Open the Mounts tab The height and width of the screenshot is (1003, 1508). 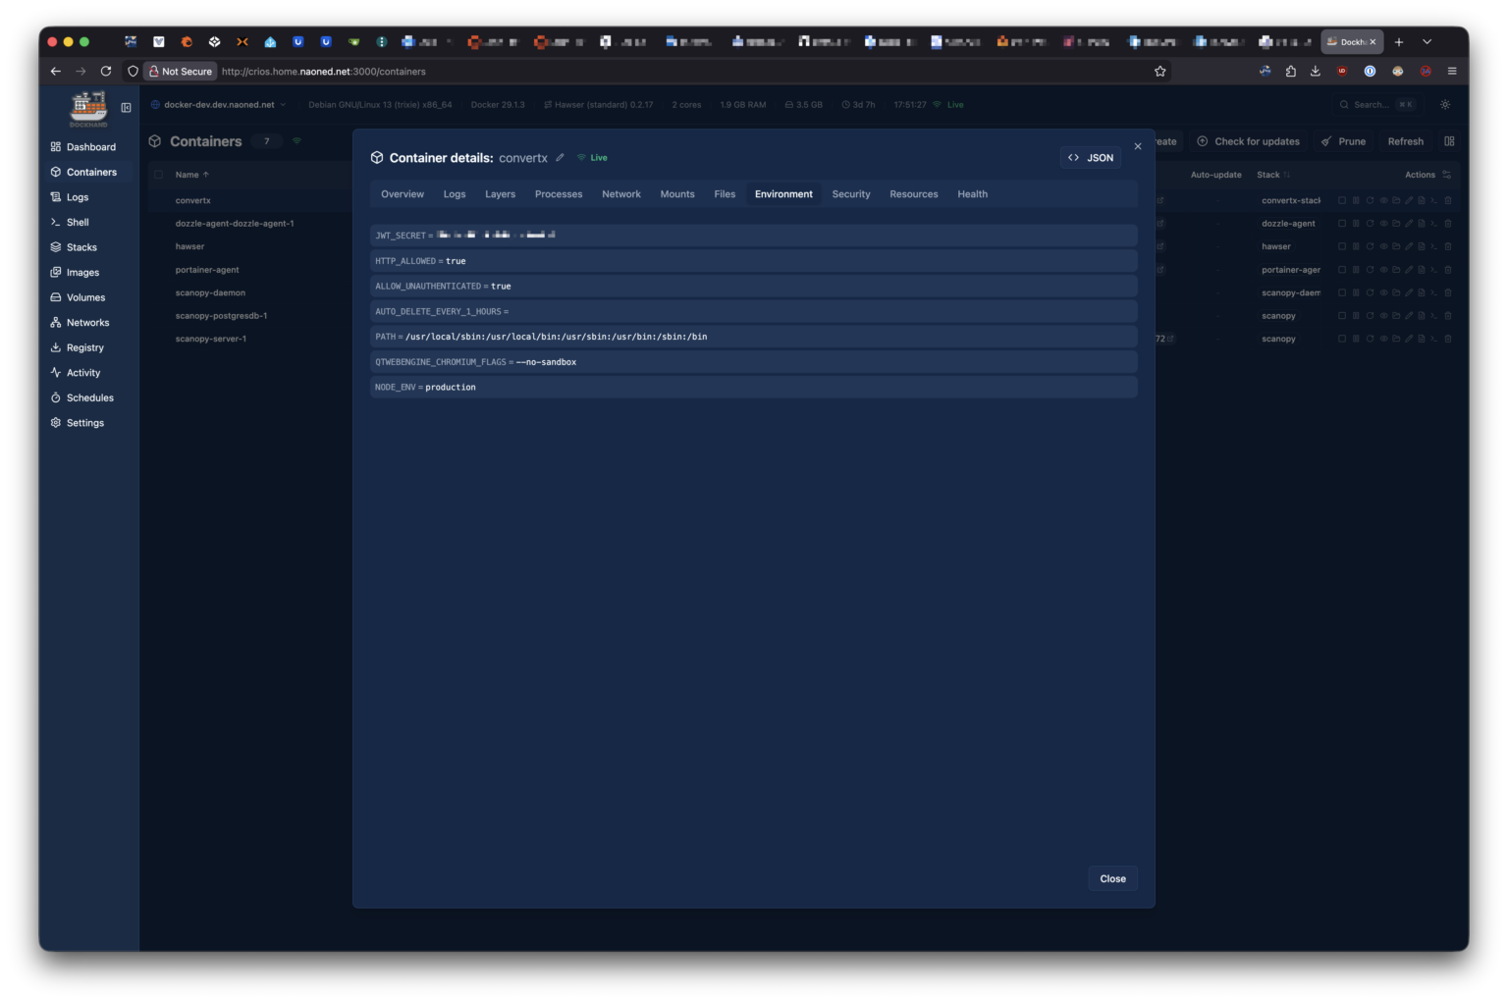(676, 194)
